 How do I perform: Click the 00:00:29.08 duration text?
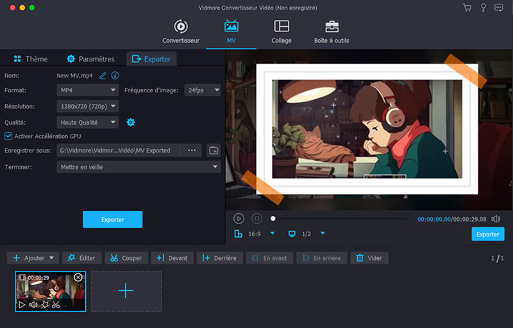tap(469, 219)
